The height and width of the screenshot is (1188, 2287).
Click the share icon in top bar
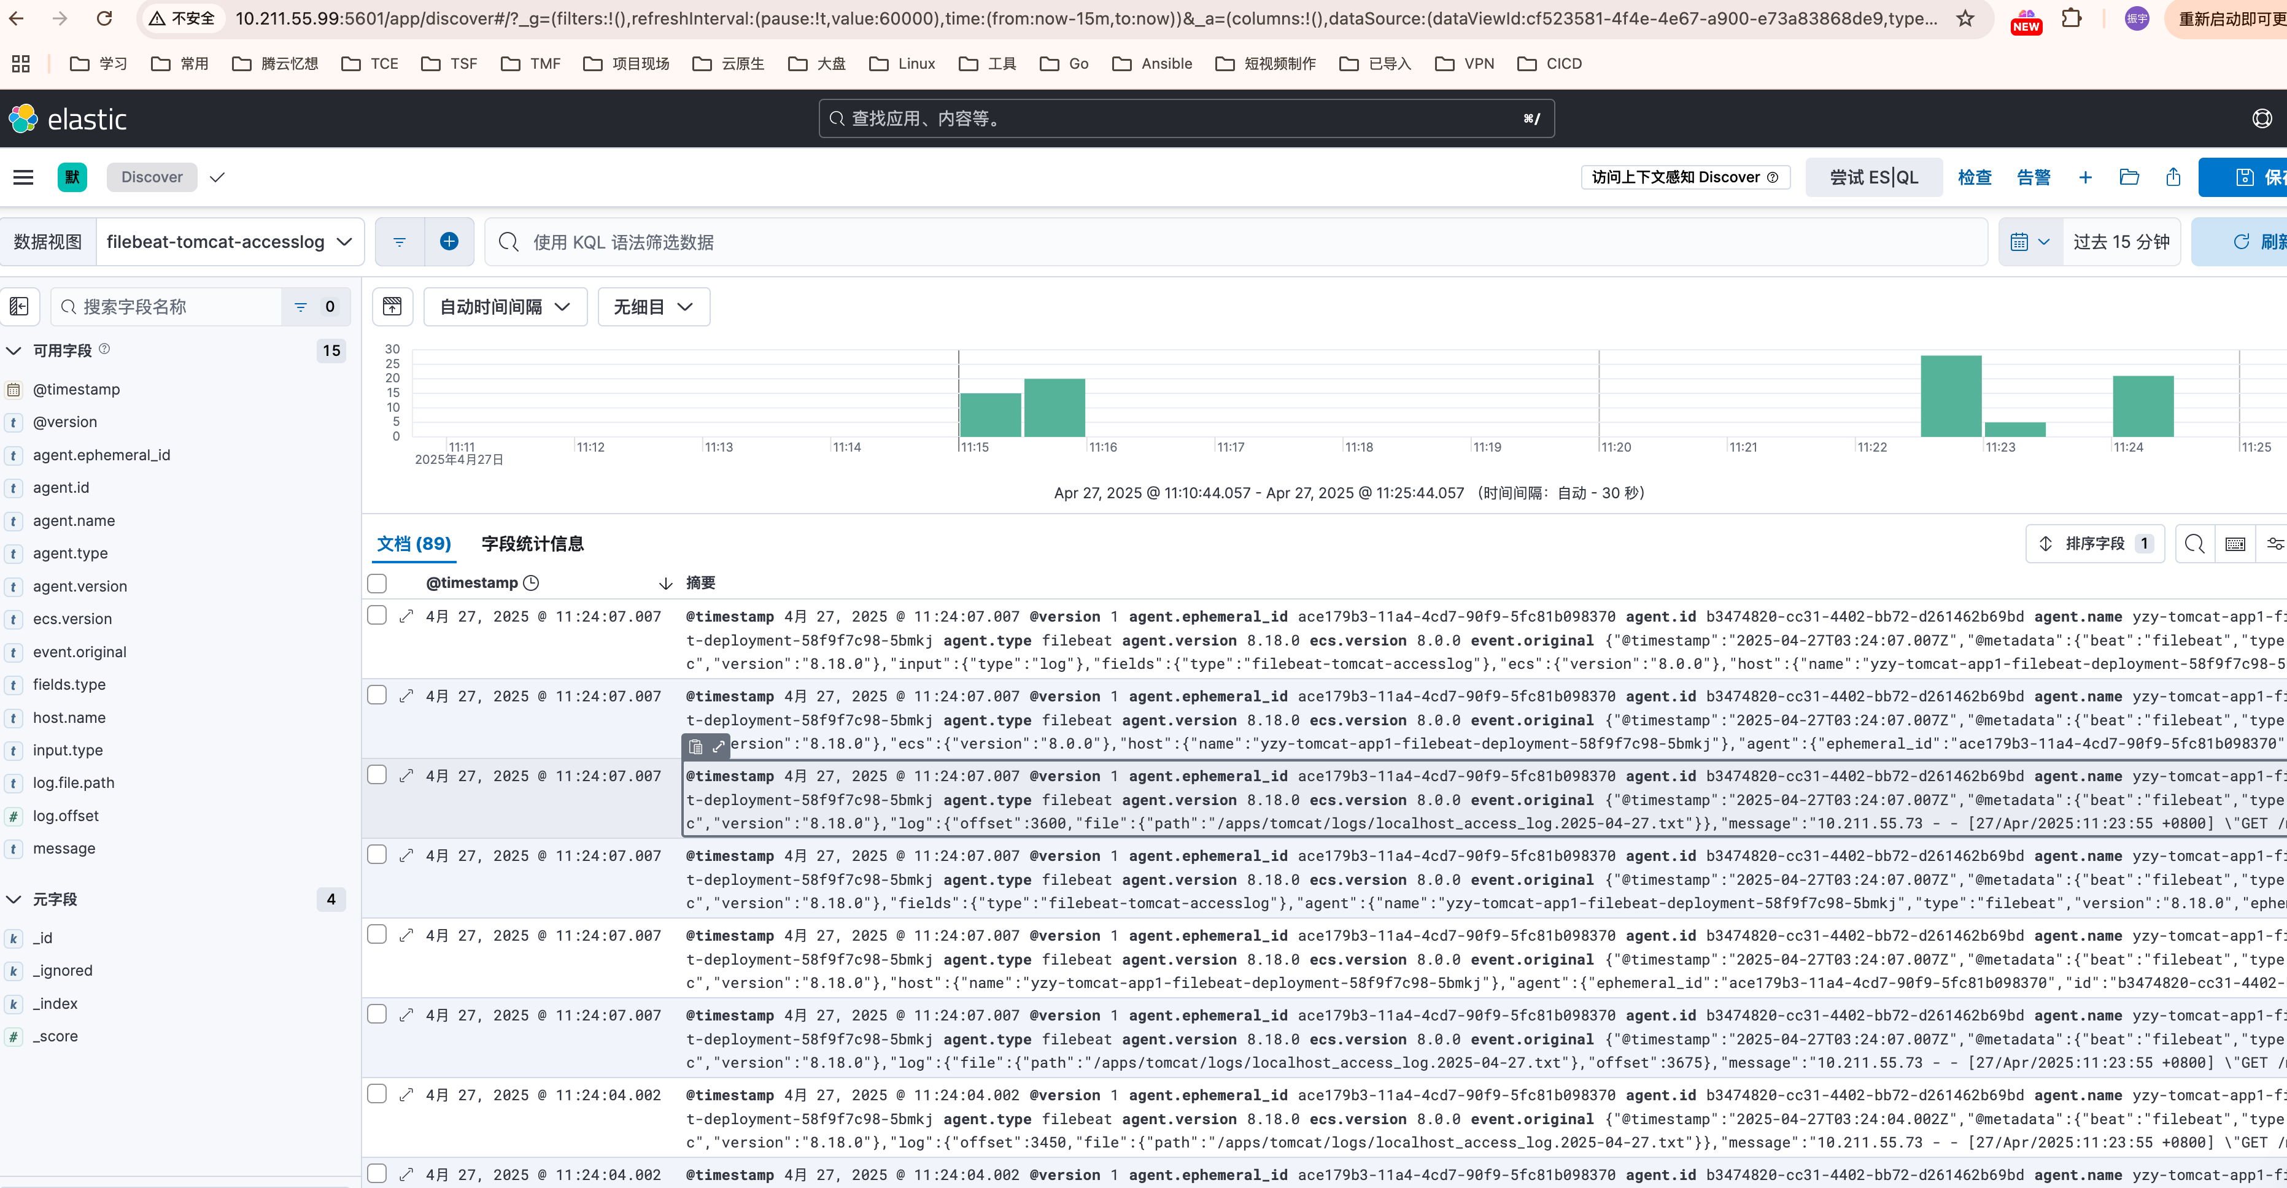coord(2173,177)
